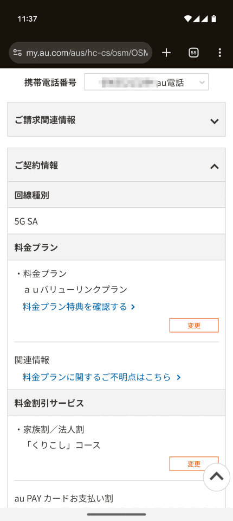This screenshot has width=233, height=521.
Task: Open the 携帯電話番号 dropdown
Action: (146, 82)
